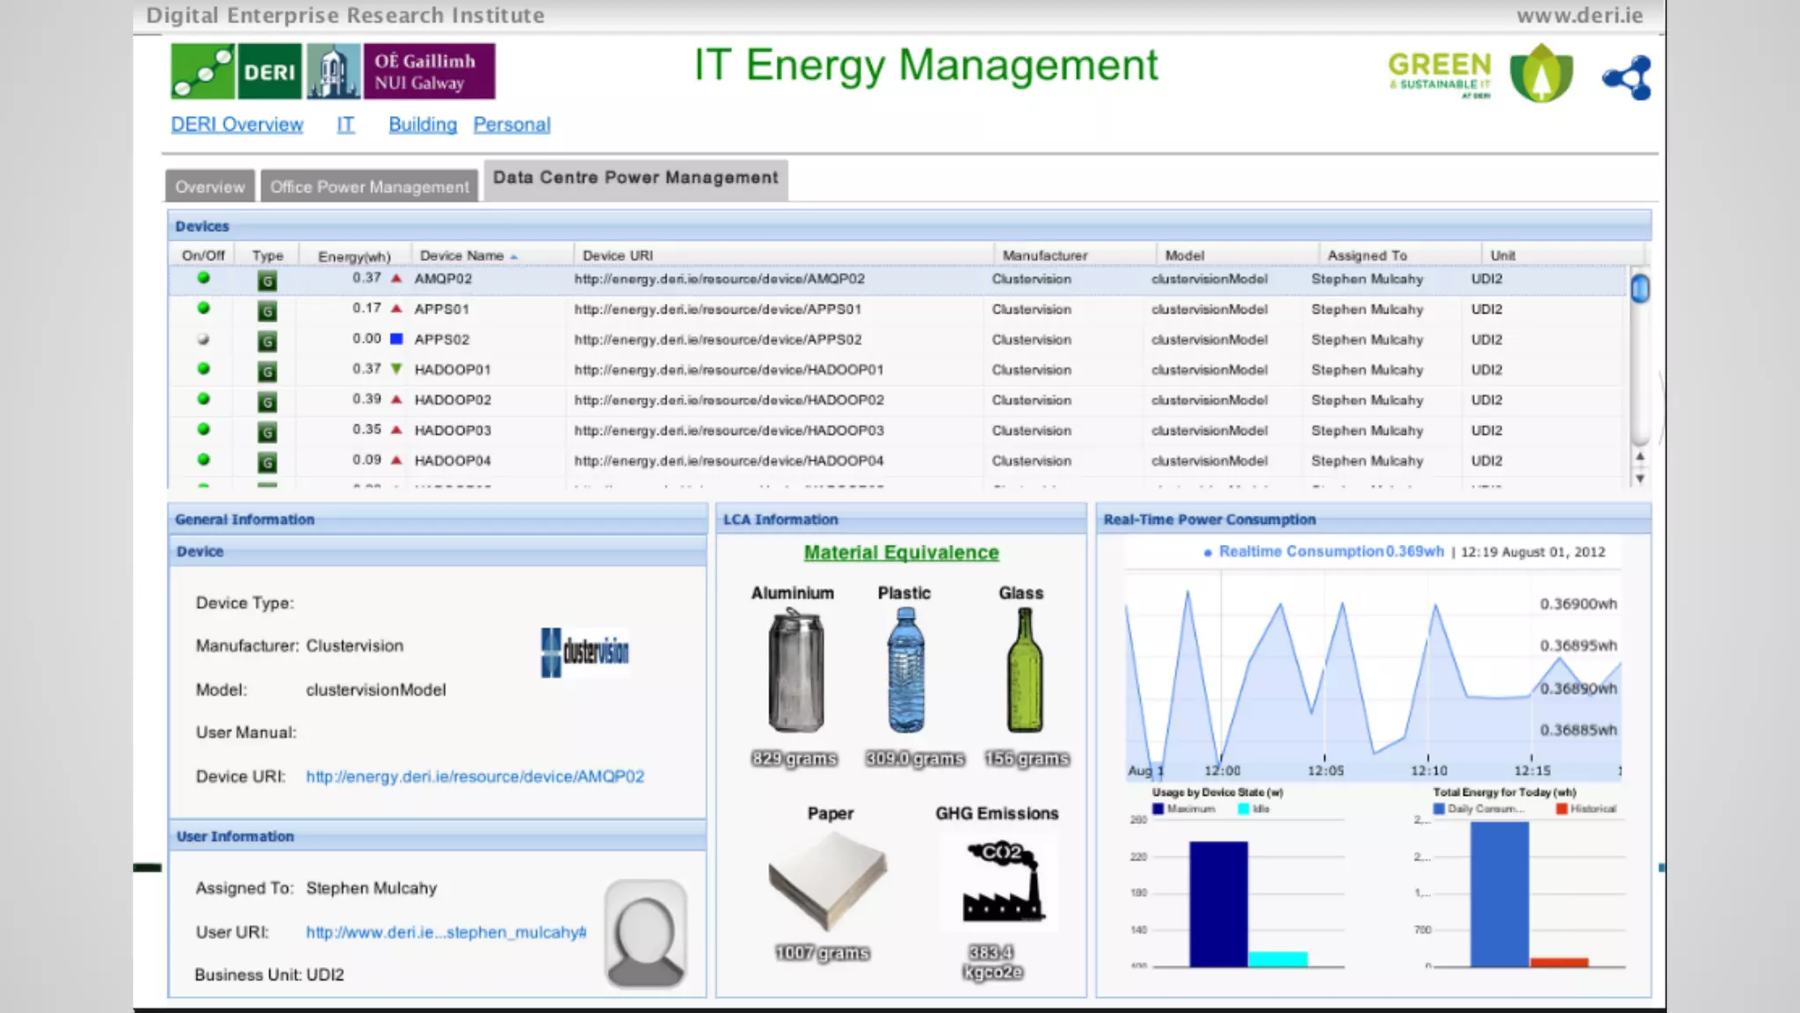Image resolution: width=1800 pixels, height=1013 pixels.
Task: Toggle the green on/off light for HADOOP01
Action: 204,369
